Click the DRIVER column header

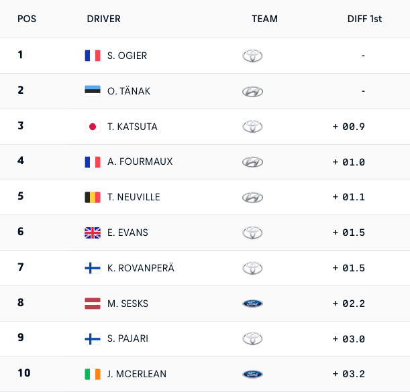104,19
